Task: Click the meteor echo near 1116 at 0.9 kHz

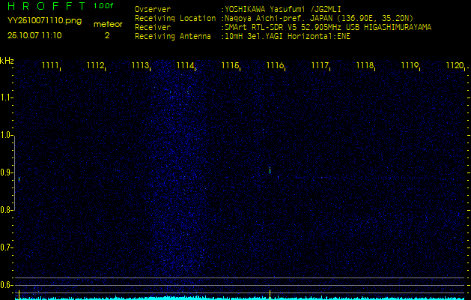Action: coord(270,170)
